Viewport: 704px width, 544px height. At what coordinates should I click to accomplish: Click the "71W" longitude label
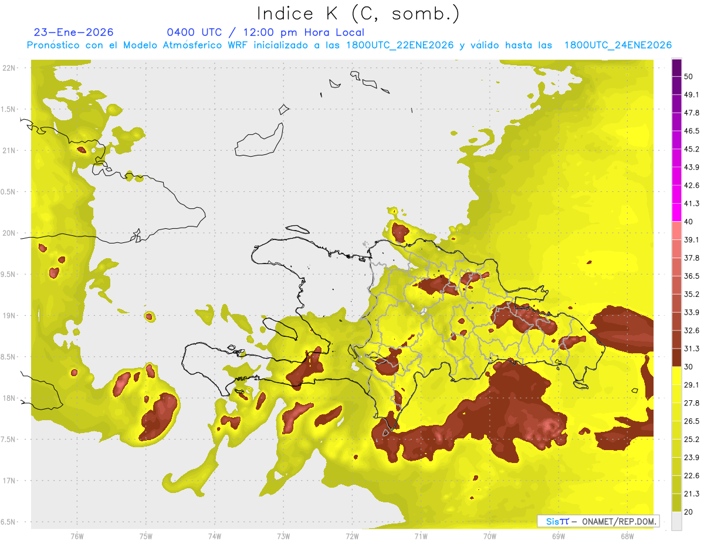421,536
